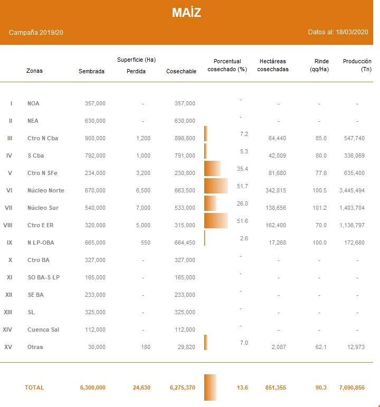Select the Porcentual cosechado (%) header
380x407 pixels.
pyautogui.click(x=227, y=65)
